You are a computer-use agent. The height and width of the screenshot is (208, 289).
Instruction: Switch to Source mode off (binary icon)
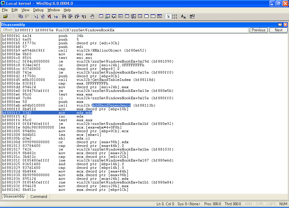174,17
